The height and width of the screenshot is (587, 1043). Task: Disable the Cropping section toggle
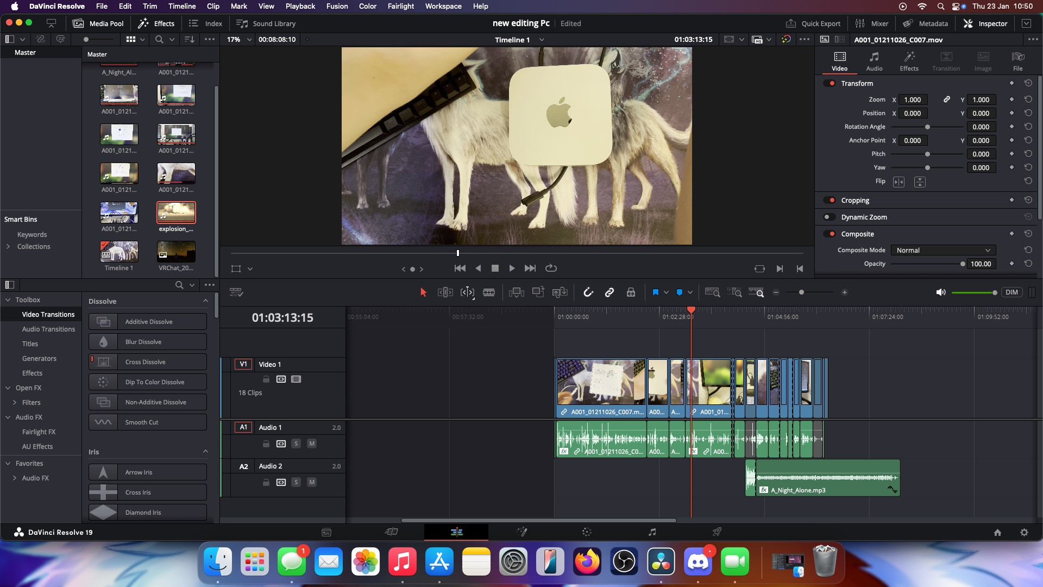click(830, 200)
